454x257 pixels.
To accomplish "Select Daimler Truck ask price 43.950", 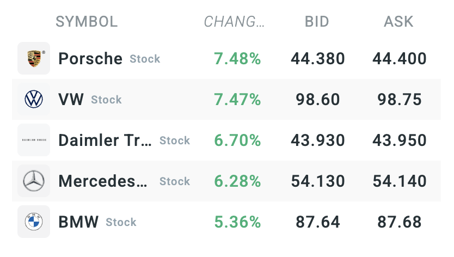I will [399, 140].
